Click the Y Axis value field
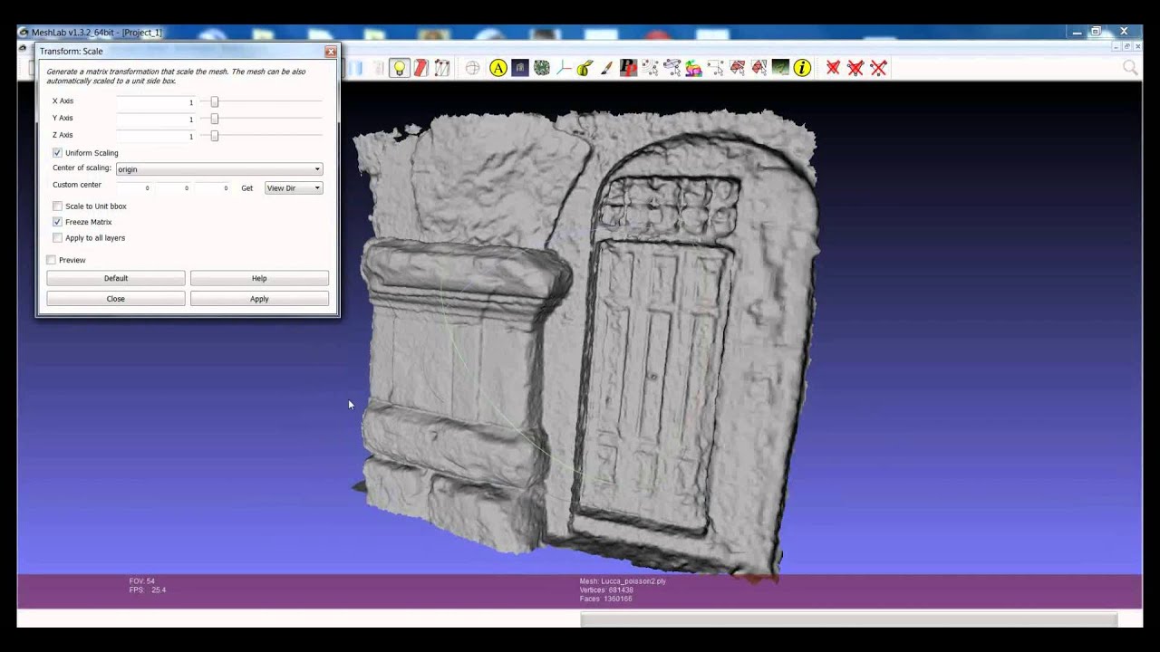Screen dimensions: 1160x652 pyautogui.click(x=156, y=119)
